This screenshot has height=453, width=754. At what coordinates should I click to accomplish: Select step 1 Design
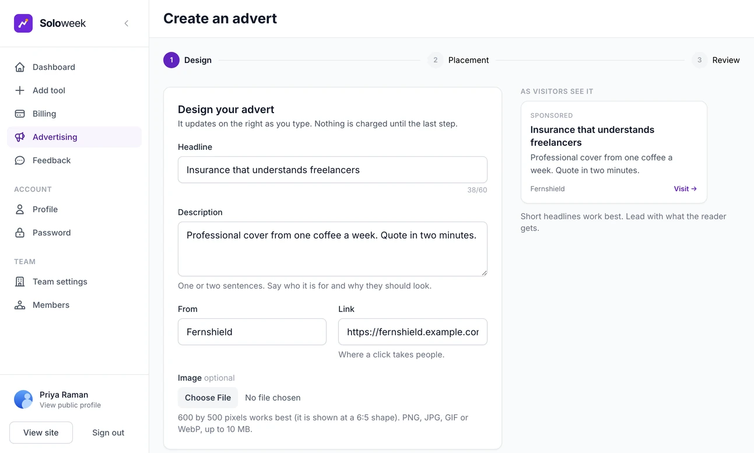(x=188, y=60)
